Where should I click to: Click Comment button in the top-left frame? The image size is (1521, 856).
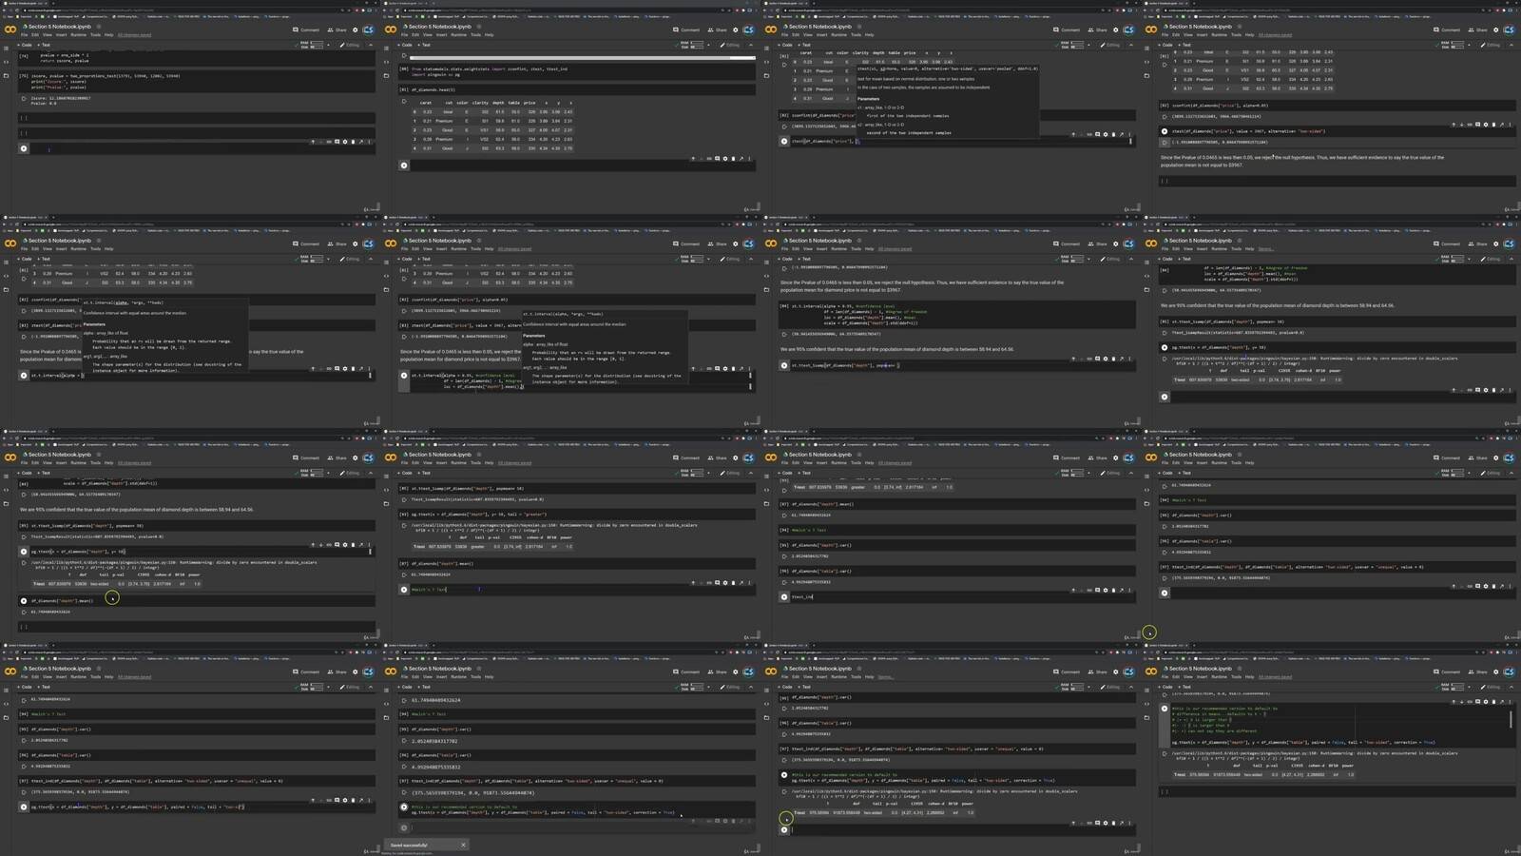[307, 29]
